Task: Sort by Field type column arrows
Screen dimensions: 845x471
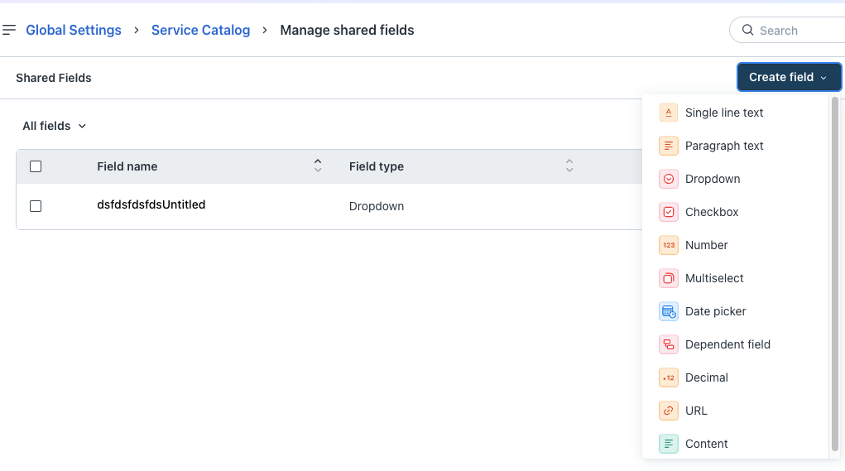Action: [569, 166]
